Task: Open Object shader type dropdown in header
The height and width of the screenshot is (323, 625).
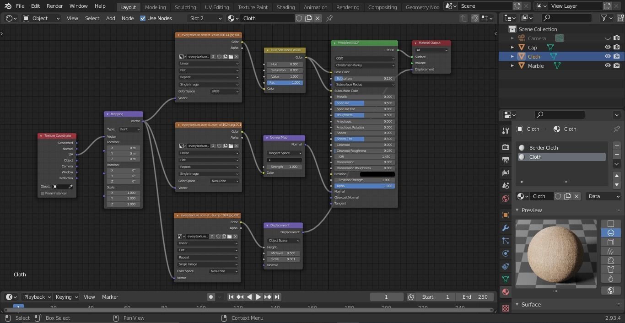Action: (x=41, y=18)
